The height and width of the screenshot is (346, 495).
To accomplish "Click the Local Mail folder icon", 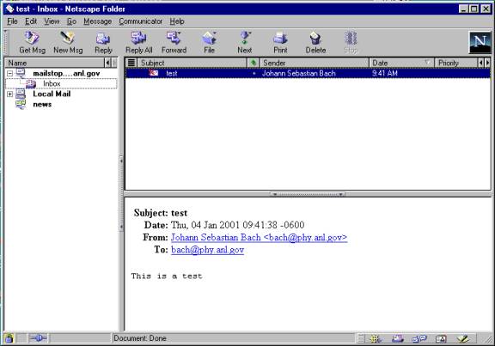I will (21, 94).
